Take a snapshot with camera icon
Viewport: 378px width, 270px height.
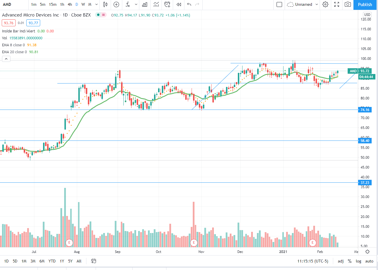click(x=348, y=4)
